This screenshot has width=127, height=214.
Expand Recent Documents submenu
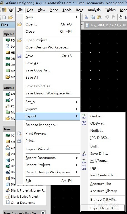coord(77,158)
